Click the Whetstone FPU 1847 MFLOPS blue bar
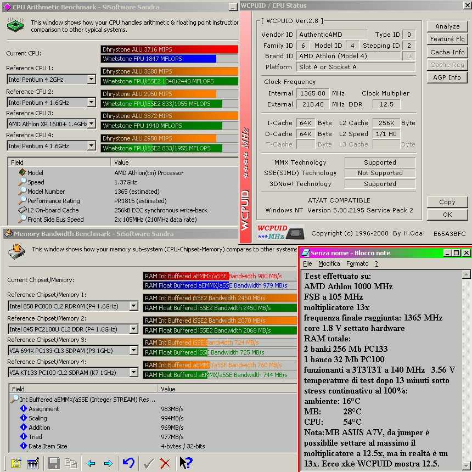Image resolution: width=472 pixels, height=472 pixels. point(158,59)
